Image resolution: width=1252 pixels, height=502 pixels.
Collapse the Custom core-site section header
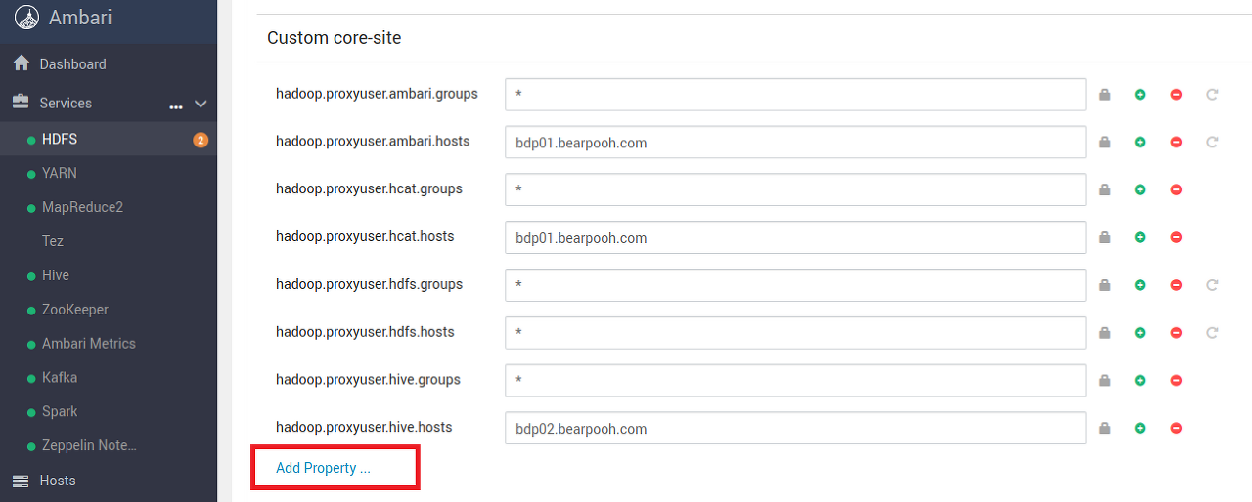(x=335, y=38)
